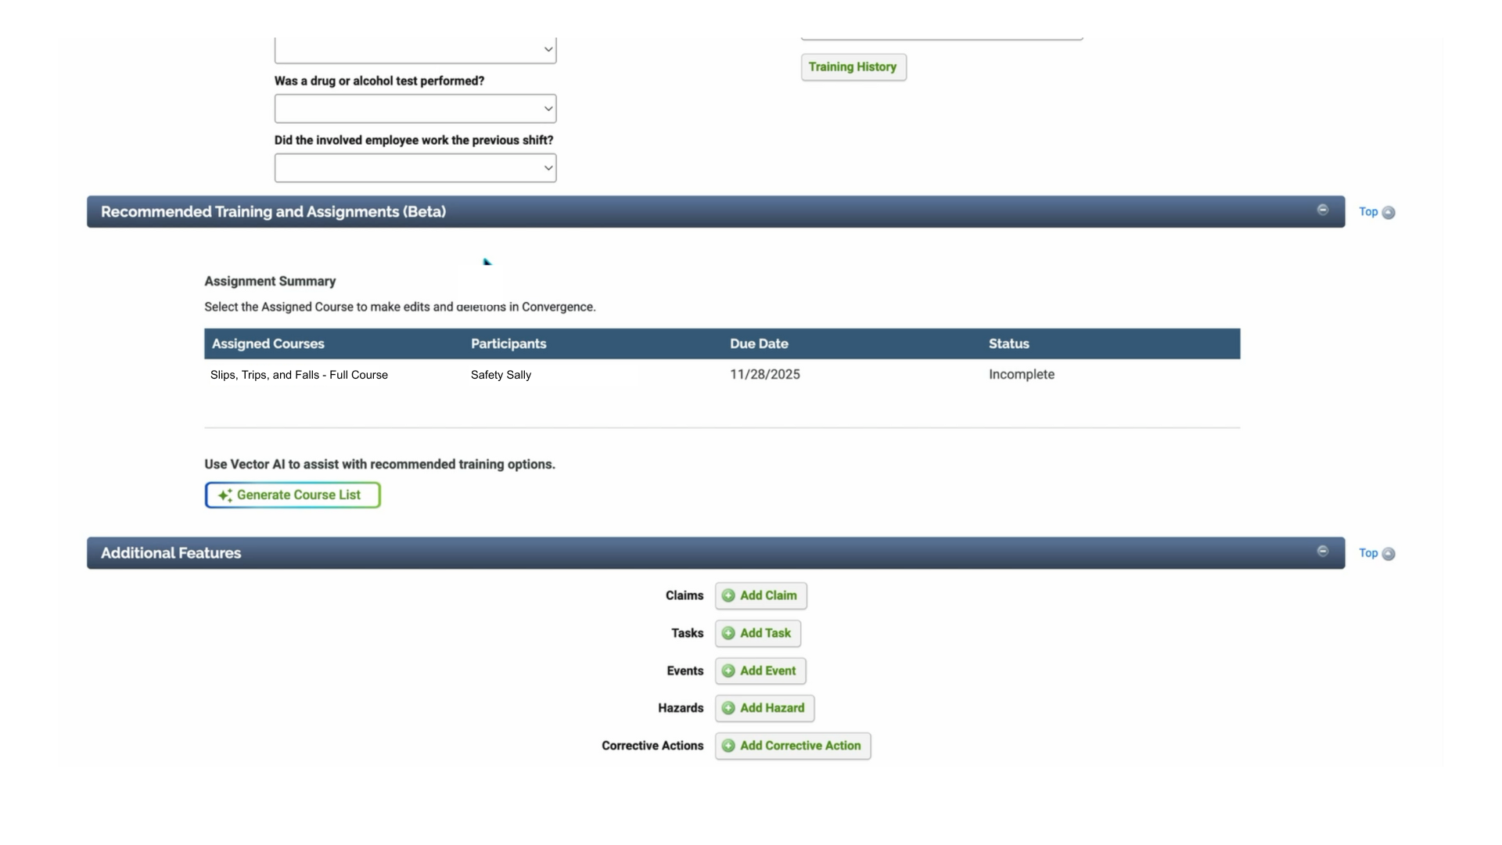Collapse the Additional Features section
This screenshot has width=1502, height=845.
pyautogui.click(x=1322, y=551)
